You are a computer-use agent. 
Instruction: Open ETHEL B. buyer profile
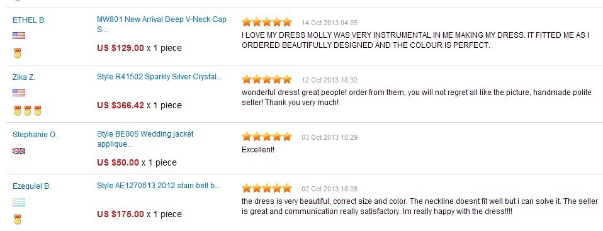click(29, 20)
